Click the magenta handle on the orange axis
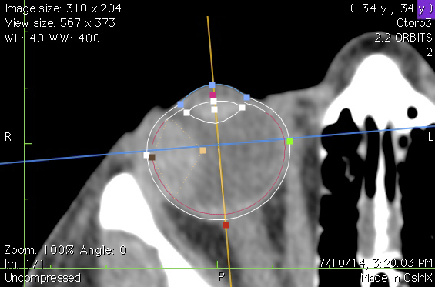 pos(212,95)
